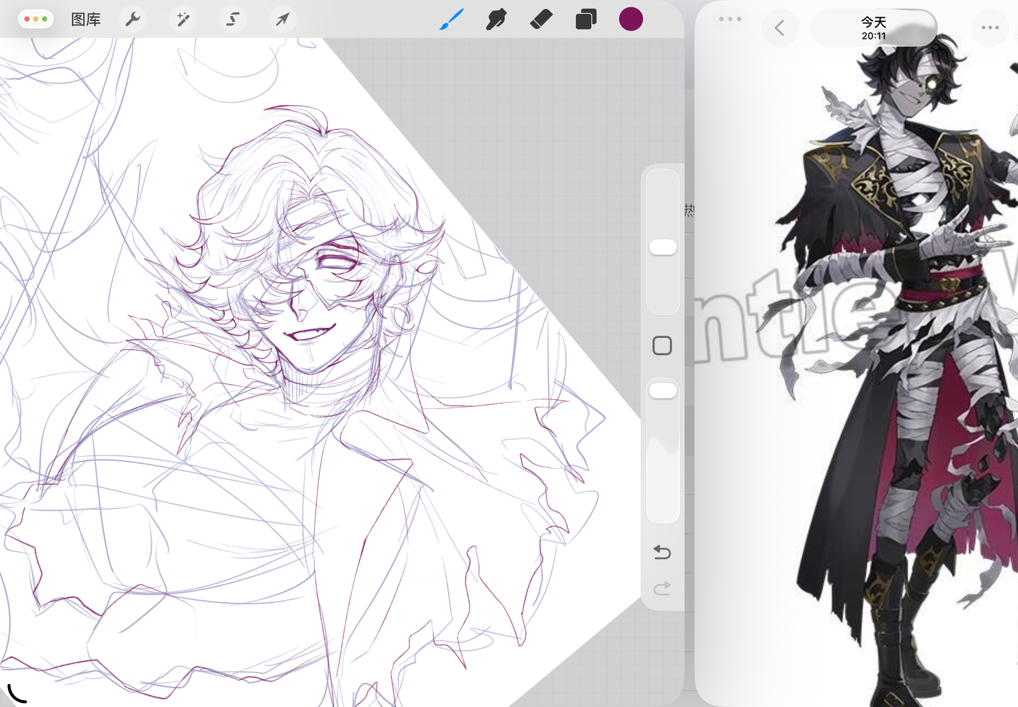Select the Smudge tool

[496, 19]
